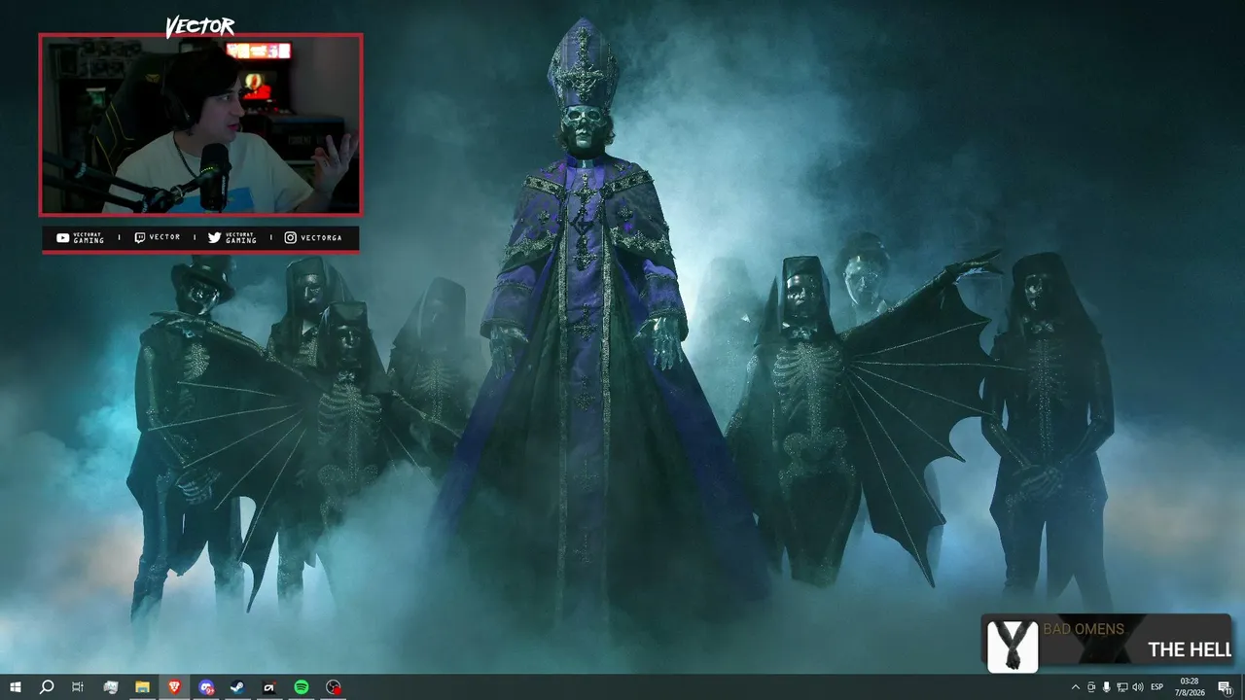Open Steam from the taskbar

pos(237,687)
